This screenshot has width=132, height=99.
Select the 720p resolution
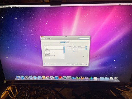point(54,48)
